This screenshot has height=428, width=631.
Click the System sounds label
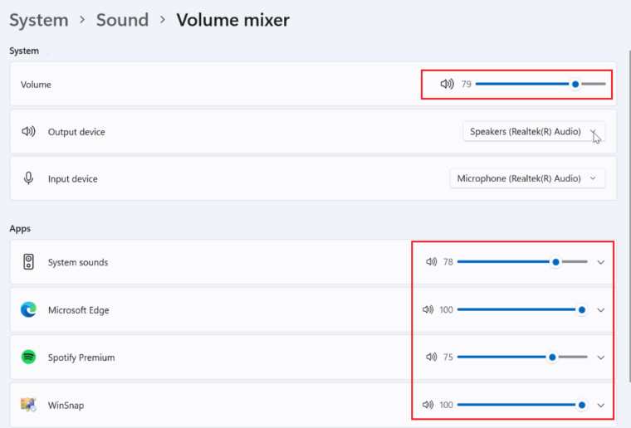click(x=78, y=262)
